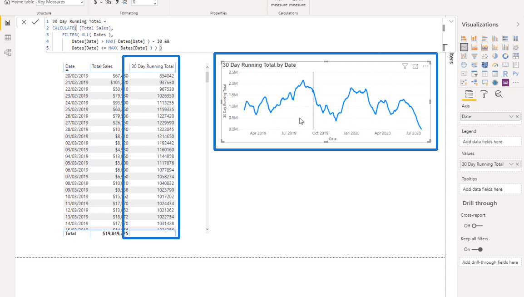Click the table scrollbar down arrow
Viewport: 524px width, 297px height.
tap(207, 229)
